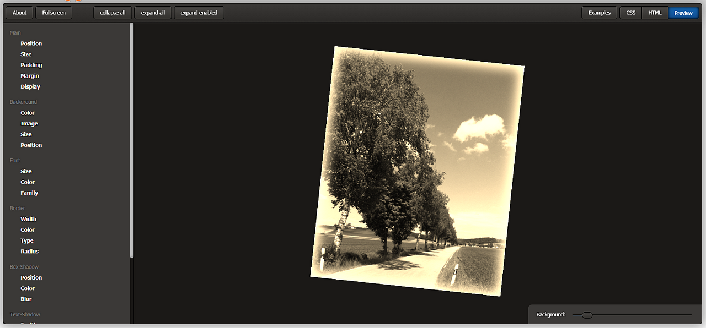Image resolution: width=706 pixels, height=328 pixels.
Task: Expand Border Width section
Action: 29,219
